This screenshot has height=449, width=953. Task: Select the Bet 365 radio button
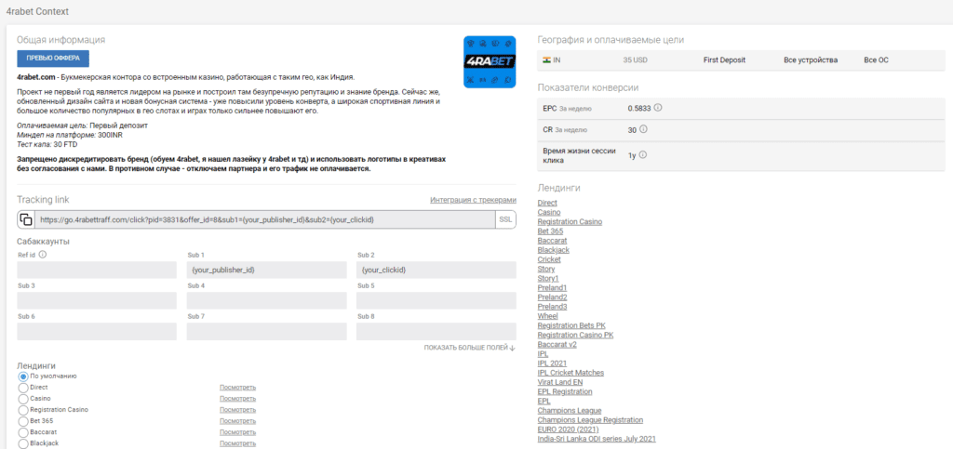click(x=23, y=421)
